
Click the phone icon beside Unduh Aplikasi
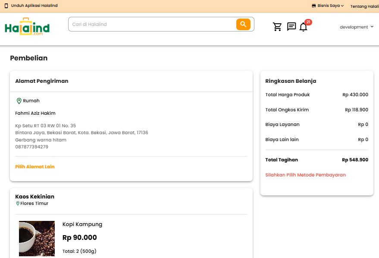point(6,6)
